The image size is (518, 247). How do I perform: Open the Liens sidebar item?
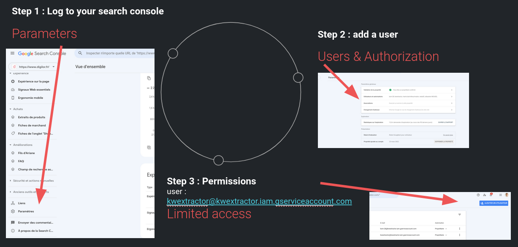[x=22, y=203]
